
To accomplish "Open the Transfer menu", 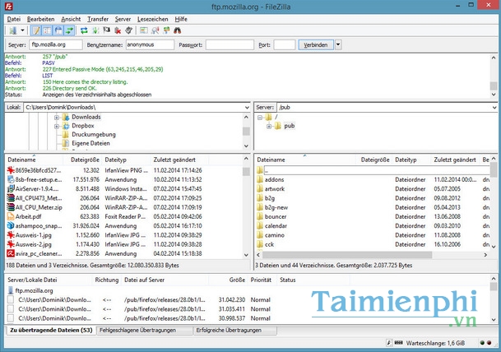I will pyautogui.click(x=98, y=19).
